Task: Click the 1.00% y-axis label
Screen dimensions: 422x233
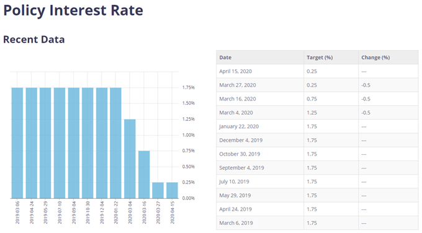Action: click(x=189, y=135)
